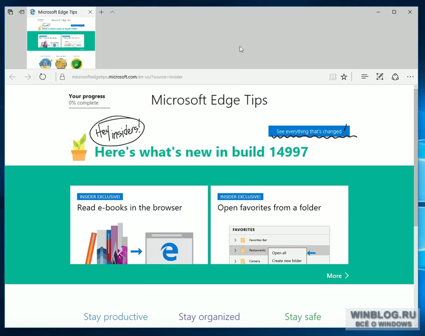Open Settings and more menu
Viewport: 425px width, 336px height.
(x=411, y=77)
